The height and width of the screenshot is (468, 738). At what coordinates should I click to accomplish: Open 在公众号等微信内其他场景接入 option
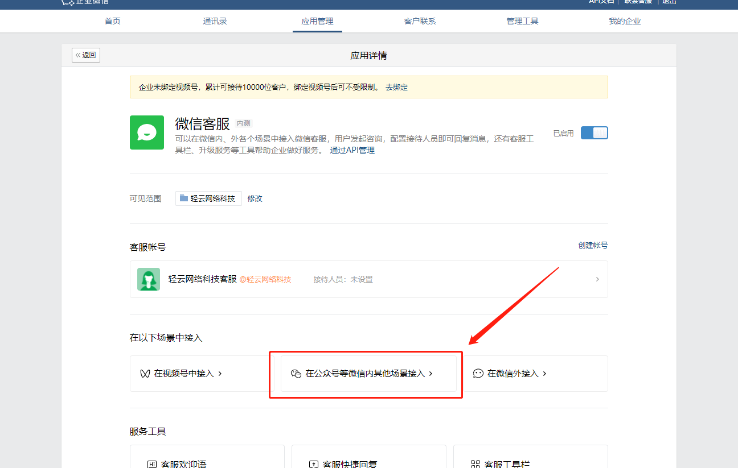[x=368, y=374]
